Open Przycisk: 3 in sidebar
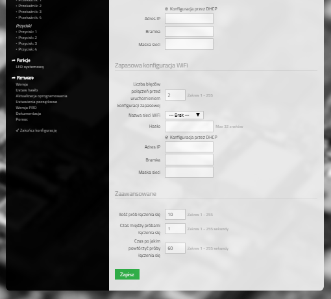The height and width of the screenshot is (299, 331). tap(27, 43)
